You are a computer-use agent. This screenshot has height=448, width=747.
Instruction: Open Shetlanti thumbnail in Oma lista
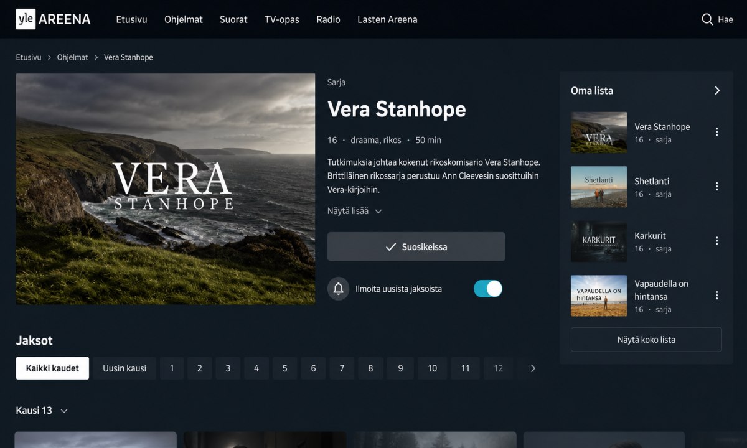tap(599, 187)
